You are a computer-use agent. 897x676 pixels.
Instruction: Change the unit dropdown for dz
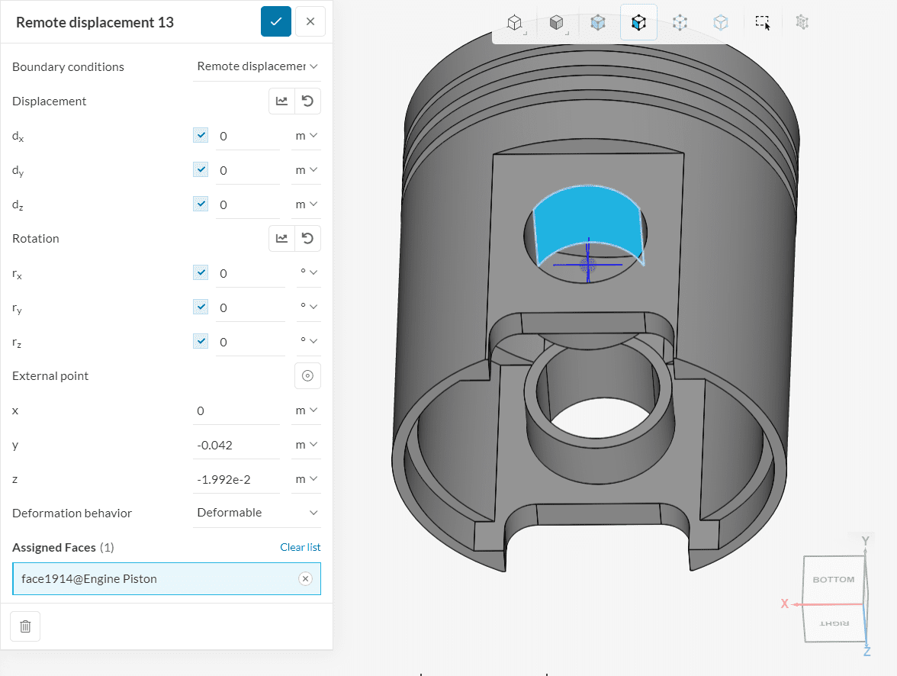click(x=306, y=204)
